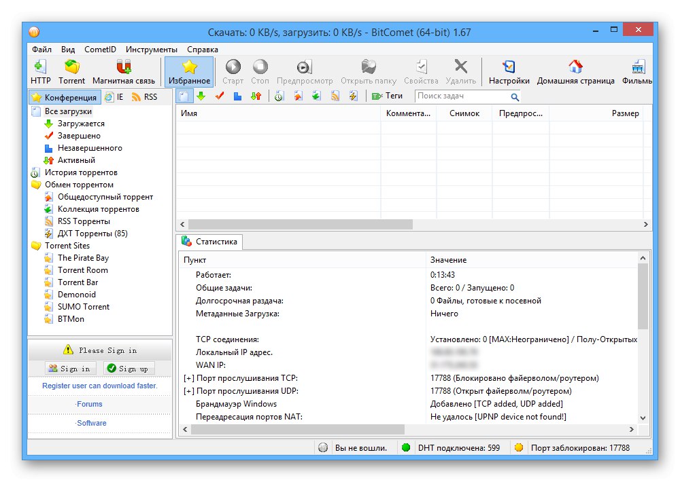Screen dimensions: 680x482
Task: Open the Вид menu
Action: [x=67, y=50]
